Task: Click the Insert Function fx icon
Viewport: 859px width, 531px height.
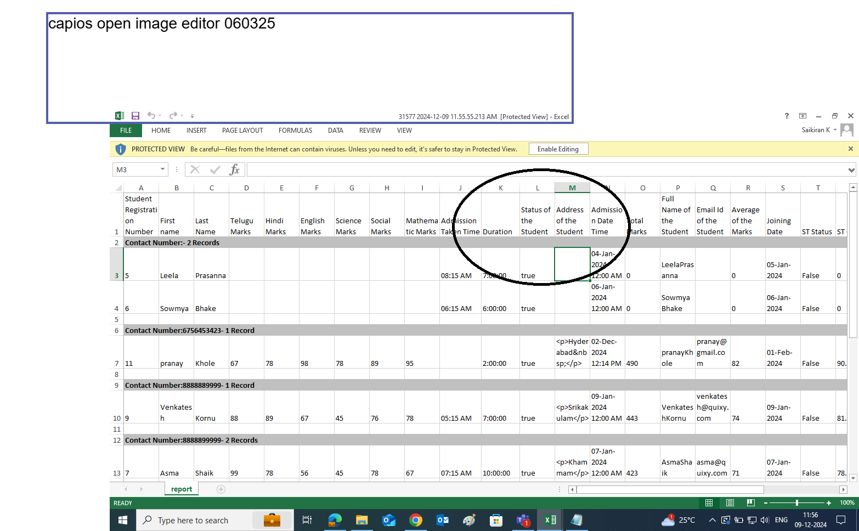Action: coord(235,170)
